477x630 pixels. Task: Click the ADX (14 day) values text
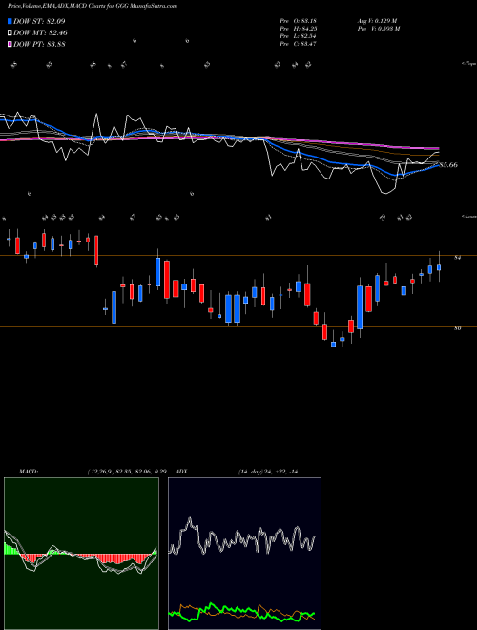[x=268, y=472]
